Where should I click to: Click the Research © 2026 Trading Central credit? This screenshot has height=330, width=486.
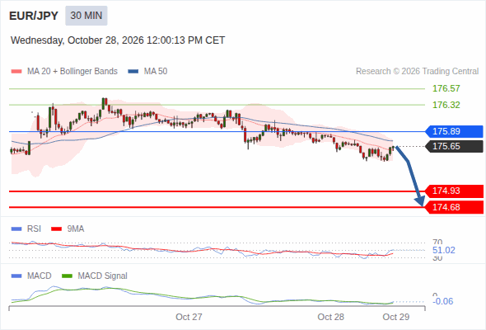point(417,72)
